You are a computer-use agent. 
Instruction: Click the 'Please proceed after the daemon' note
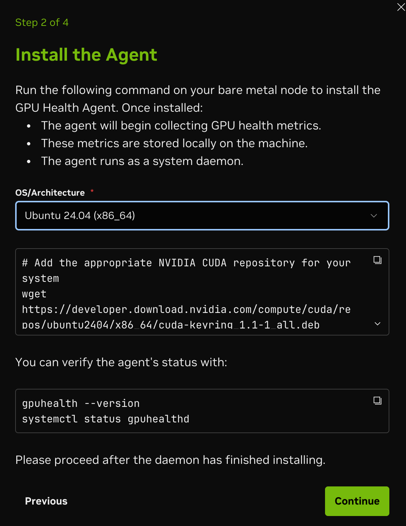coord(170,460)
